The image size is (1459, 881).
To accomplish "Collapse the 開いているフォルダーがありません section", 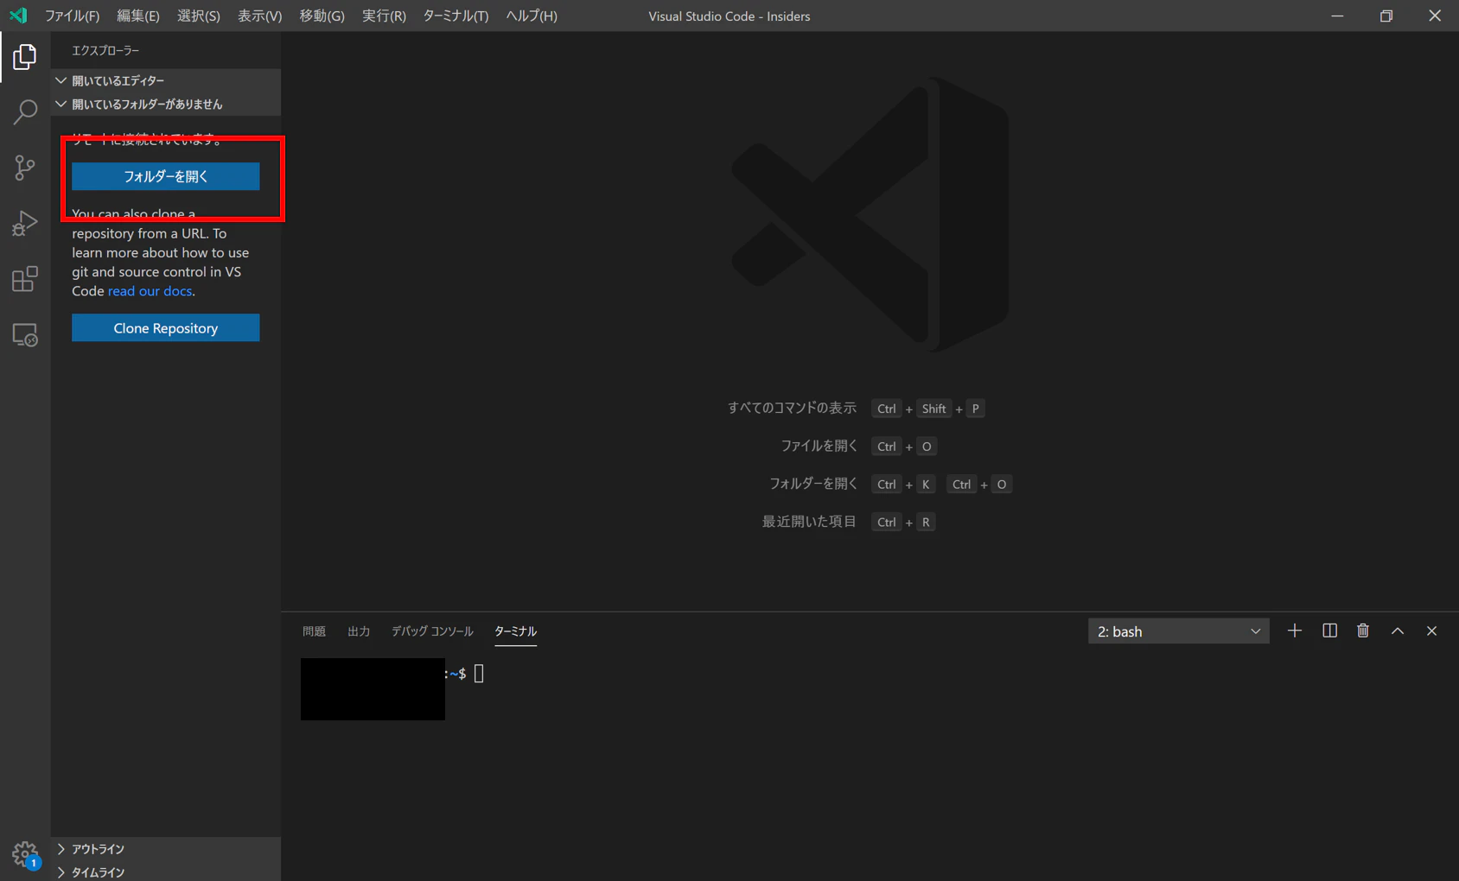I will tap(166, 104).
